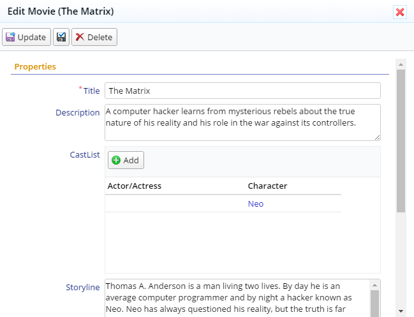
Task: Grab the Description textarea resize handle
Action: (377, 137)
